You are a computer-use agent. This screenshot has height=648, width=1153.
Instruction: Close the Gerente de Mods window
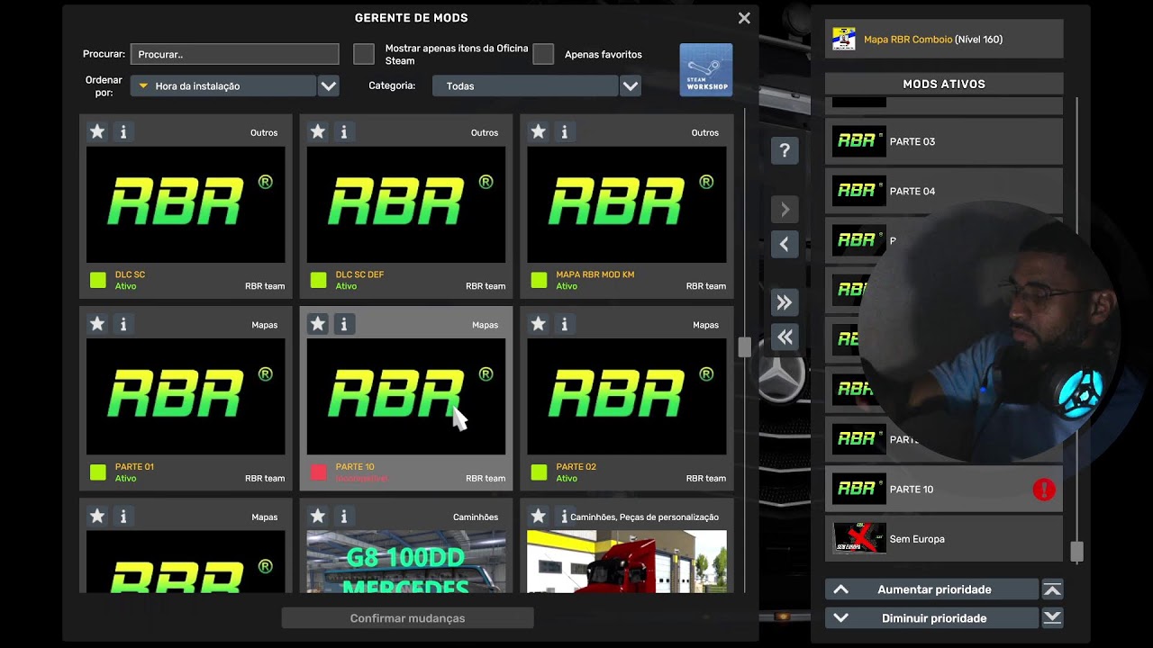tap(744, 18)
